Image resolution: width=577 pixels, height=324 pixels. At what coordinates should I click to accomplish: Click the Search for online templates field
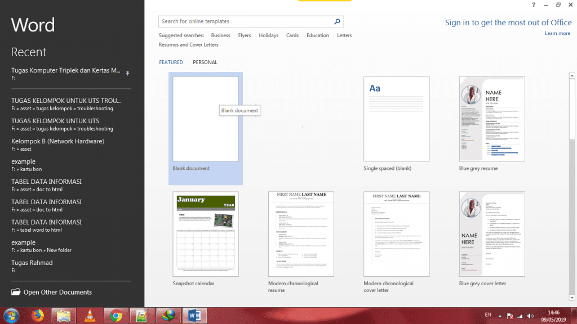click(x=245, y=22)
